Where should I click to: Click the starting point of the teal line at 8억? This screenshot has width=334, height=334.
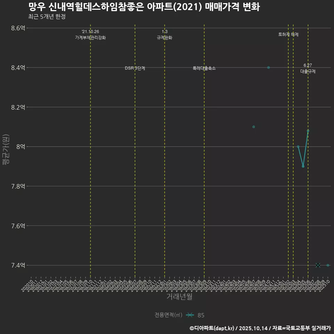[298, 146]
